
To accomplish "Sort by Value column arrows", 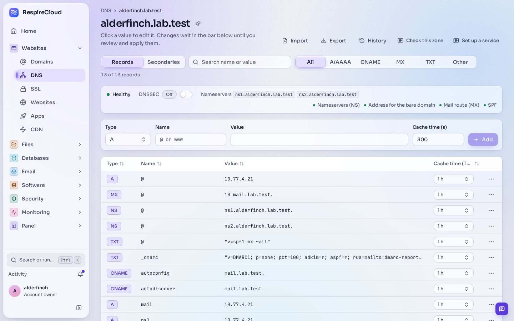I will click(x=242, y=164).
